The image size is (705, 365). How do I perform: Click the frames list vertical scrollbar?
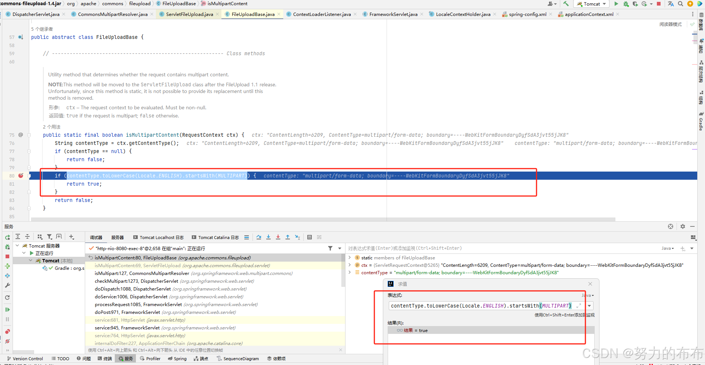point(343,270)
